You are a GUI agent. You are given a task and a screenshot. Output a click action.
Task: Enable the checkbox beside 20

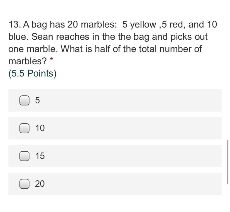[x=24, y=184]
